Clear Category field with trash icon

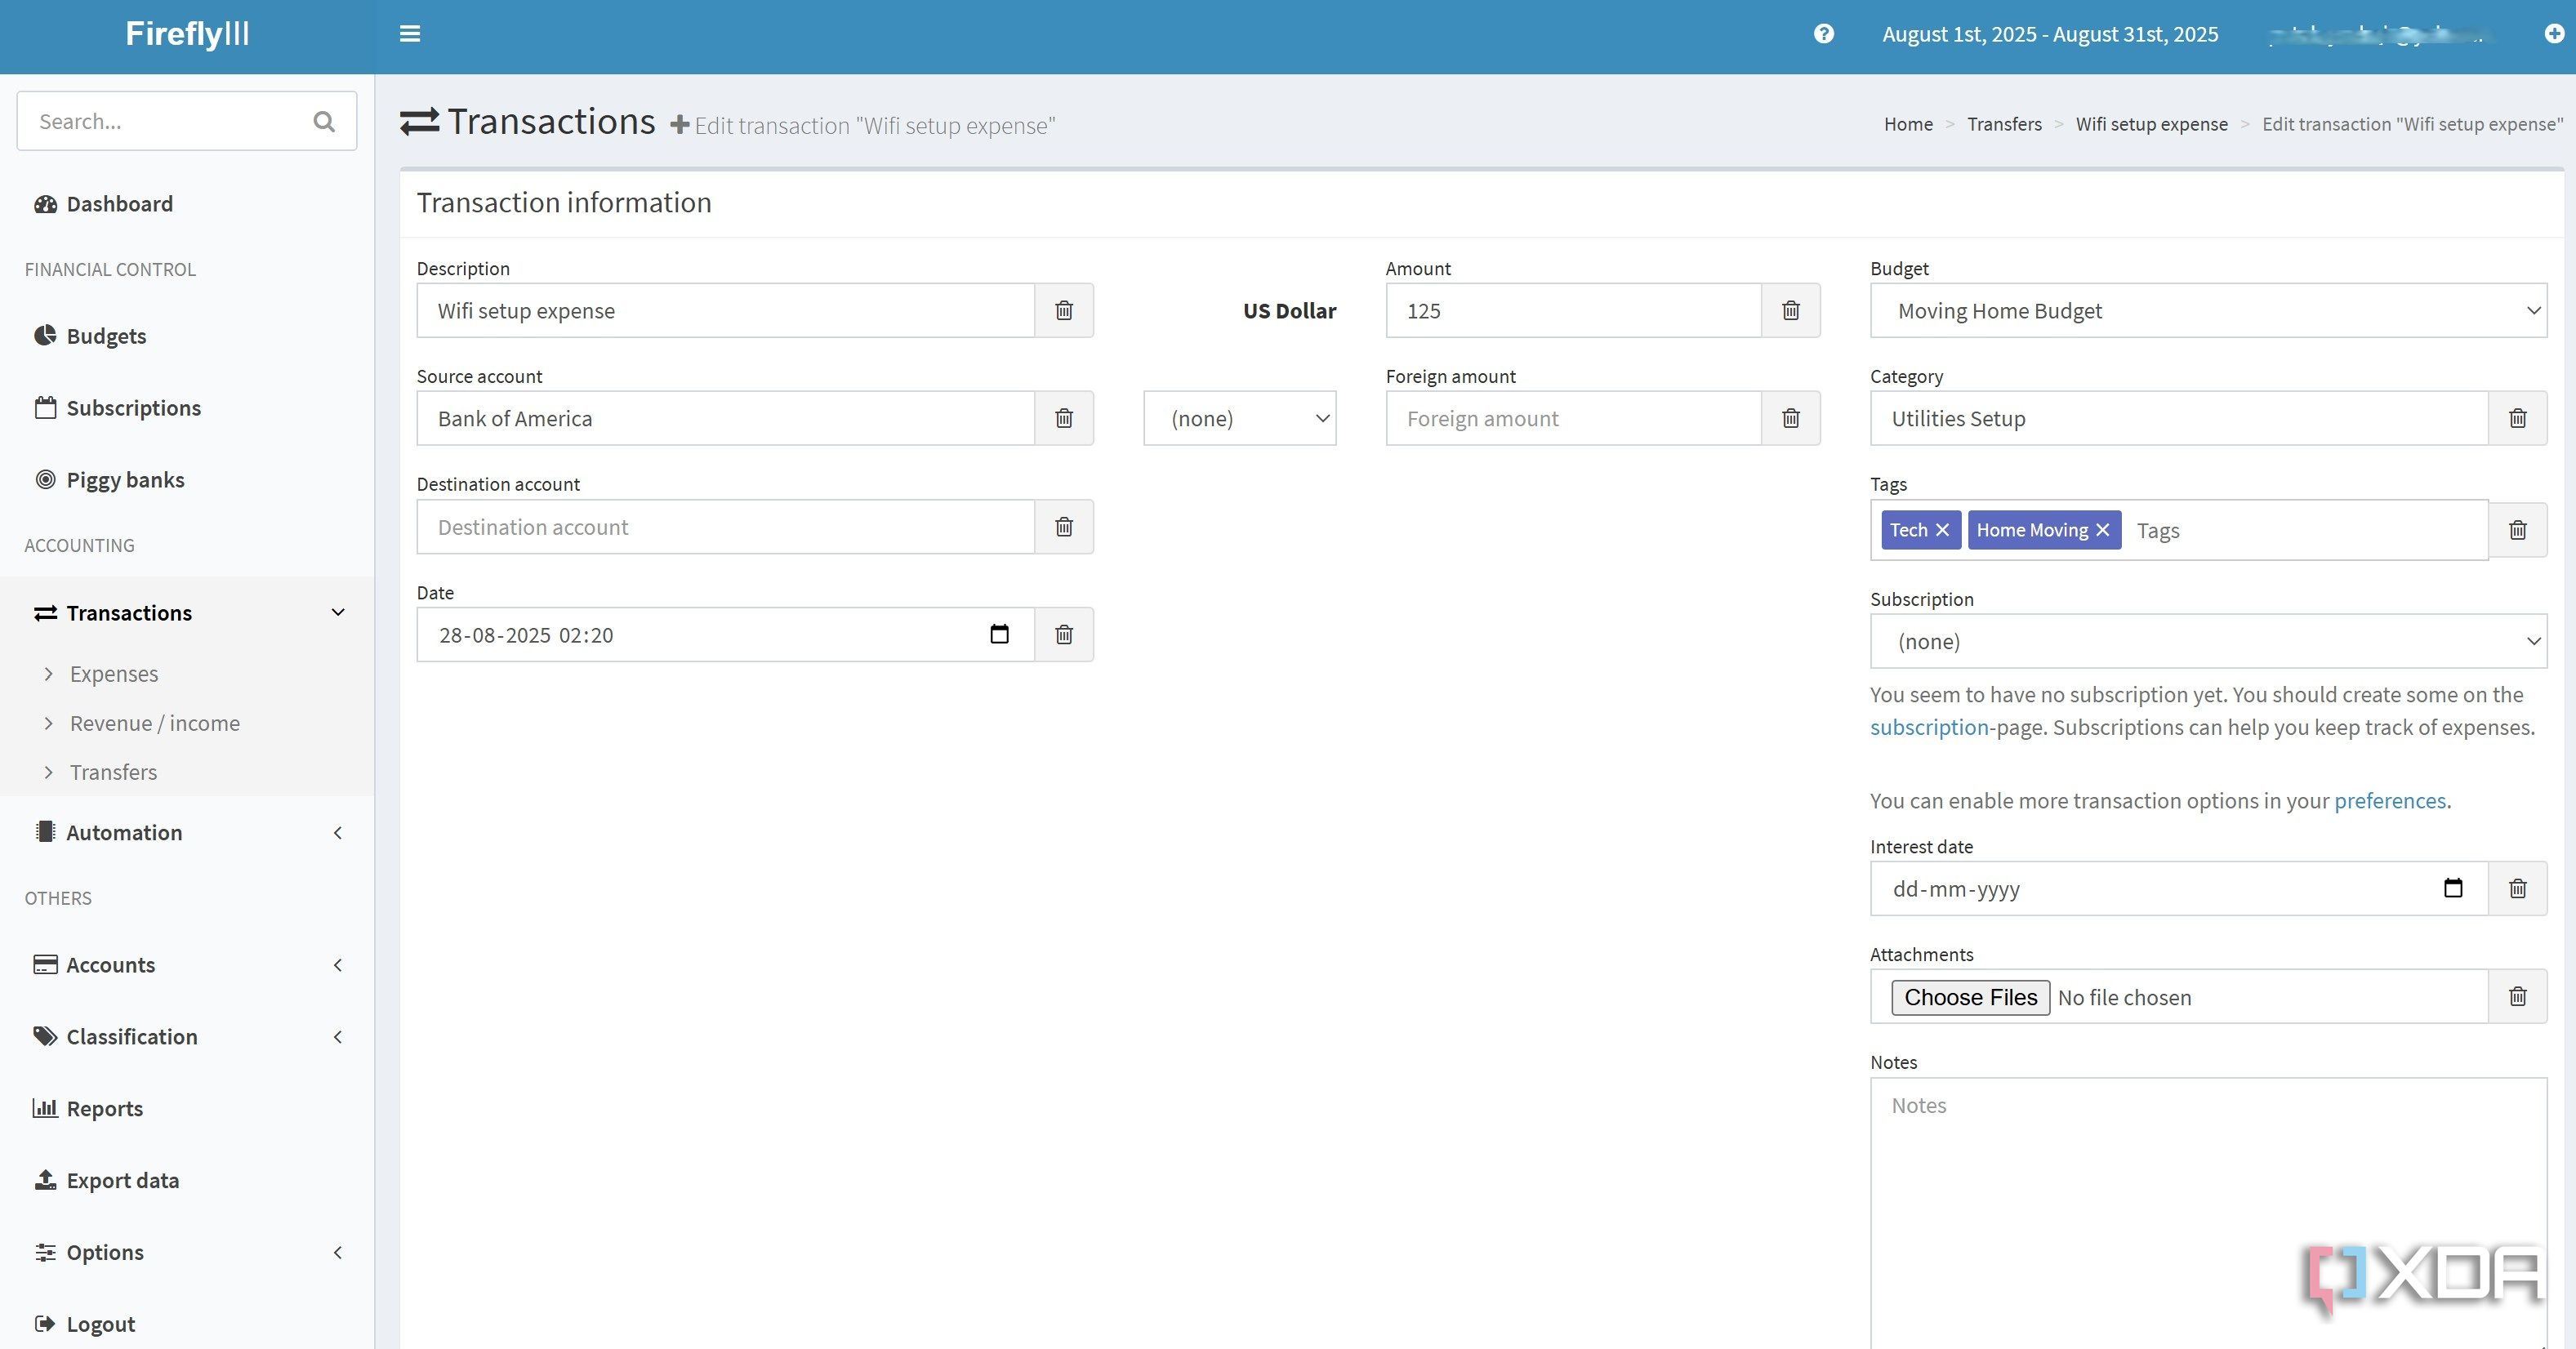point(2518,418)
